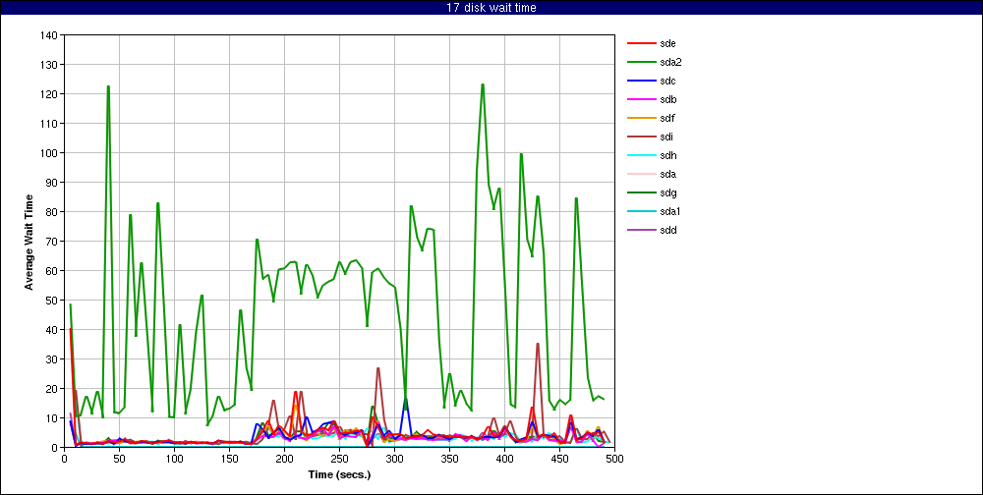983x495 pixels.
Task: Click the y-axis tick label 30
Action: coord(53,359)
